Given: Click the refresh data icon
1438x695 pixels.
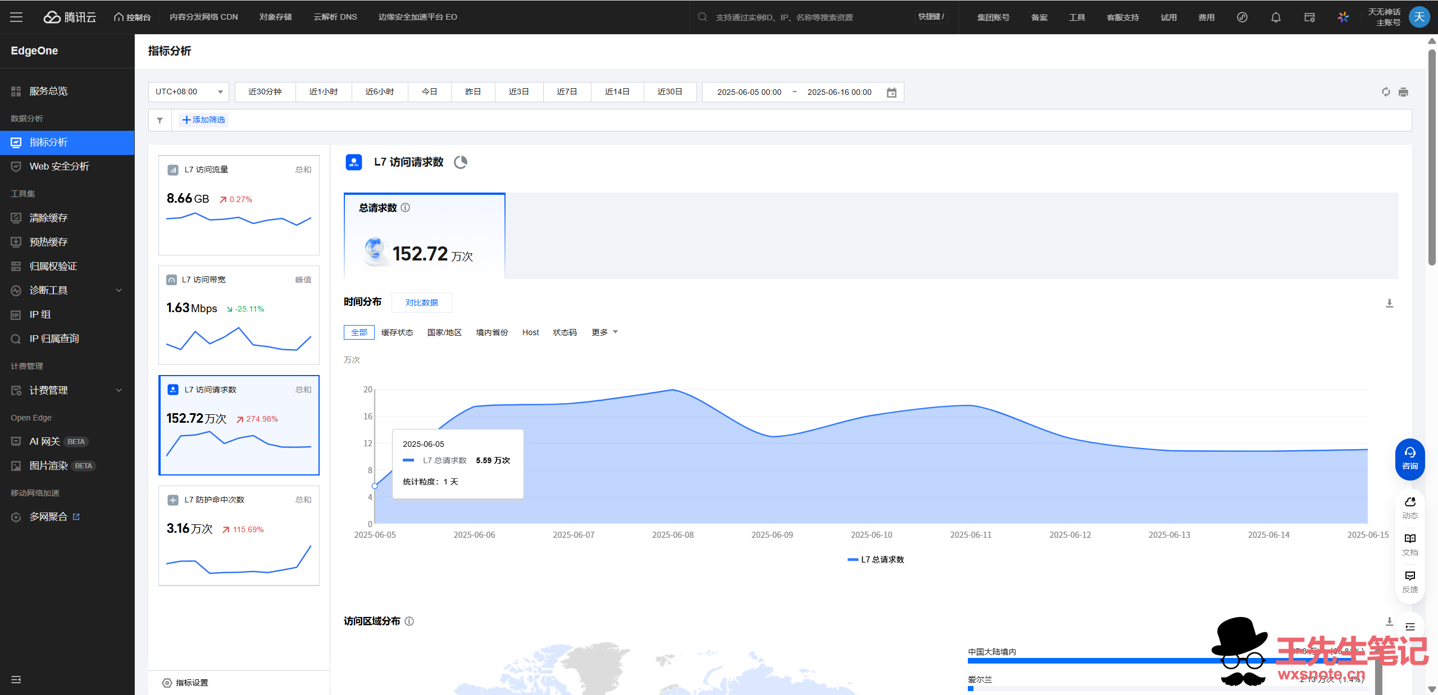Looking at the screenshot, I should click(x=1386, y=92).
